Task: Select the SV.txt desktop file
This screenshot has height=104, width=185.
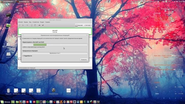Action: [x=23, y=92]
